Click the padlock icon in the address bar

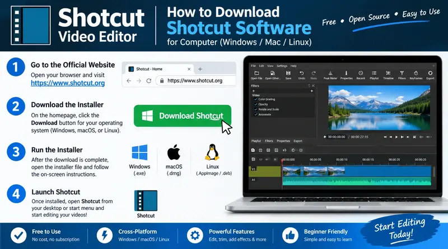tap(162, 80)
